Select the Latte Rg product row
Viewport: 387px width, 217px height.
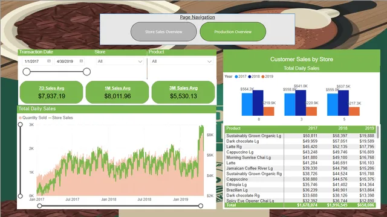click(x=300, y=146)
